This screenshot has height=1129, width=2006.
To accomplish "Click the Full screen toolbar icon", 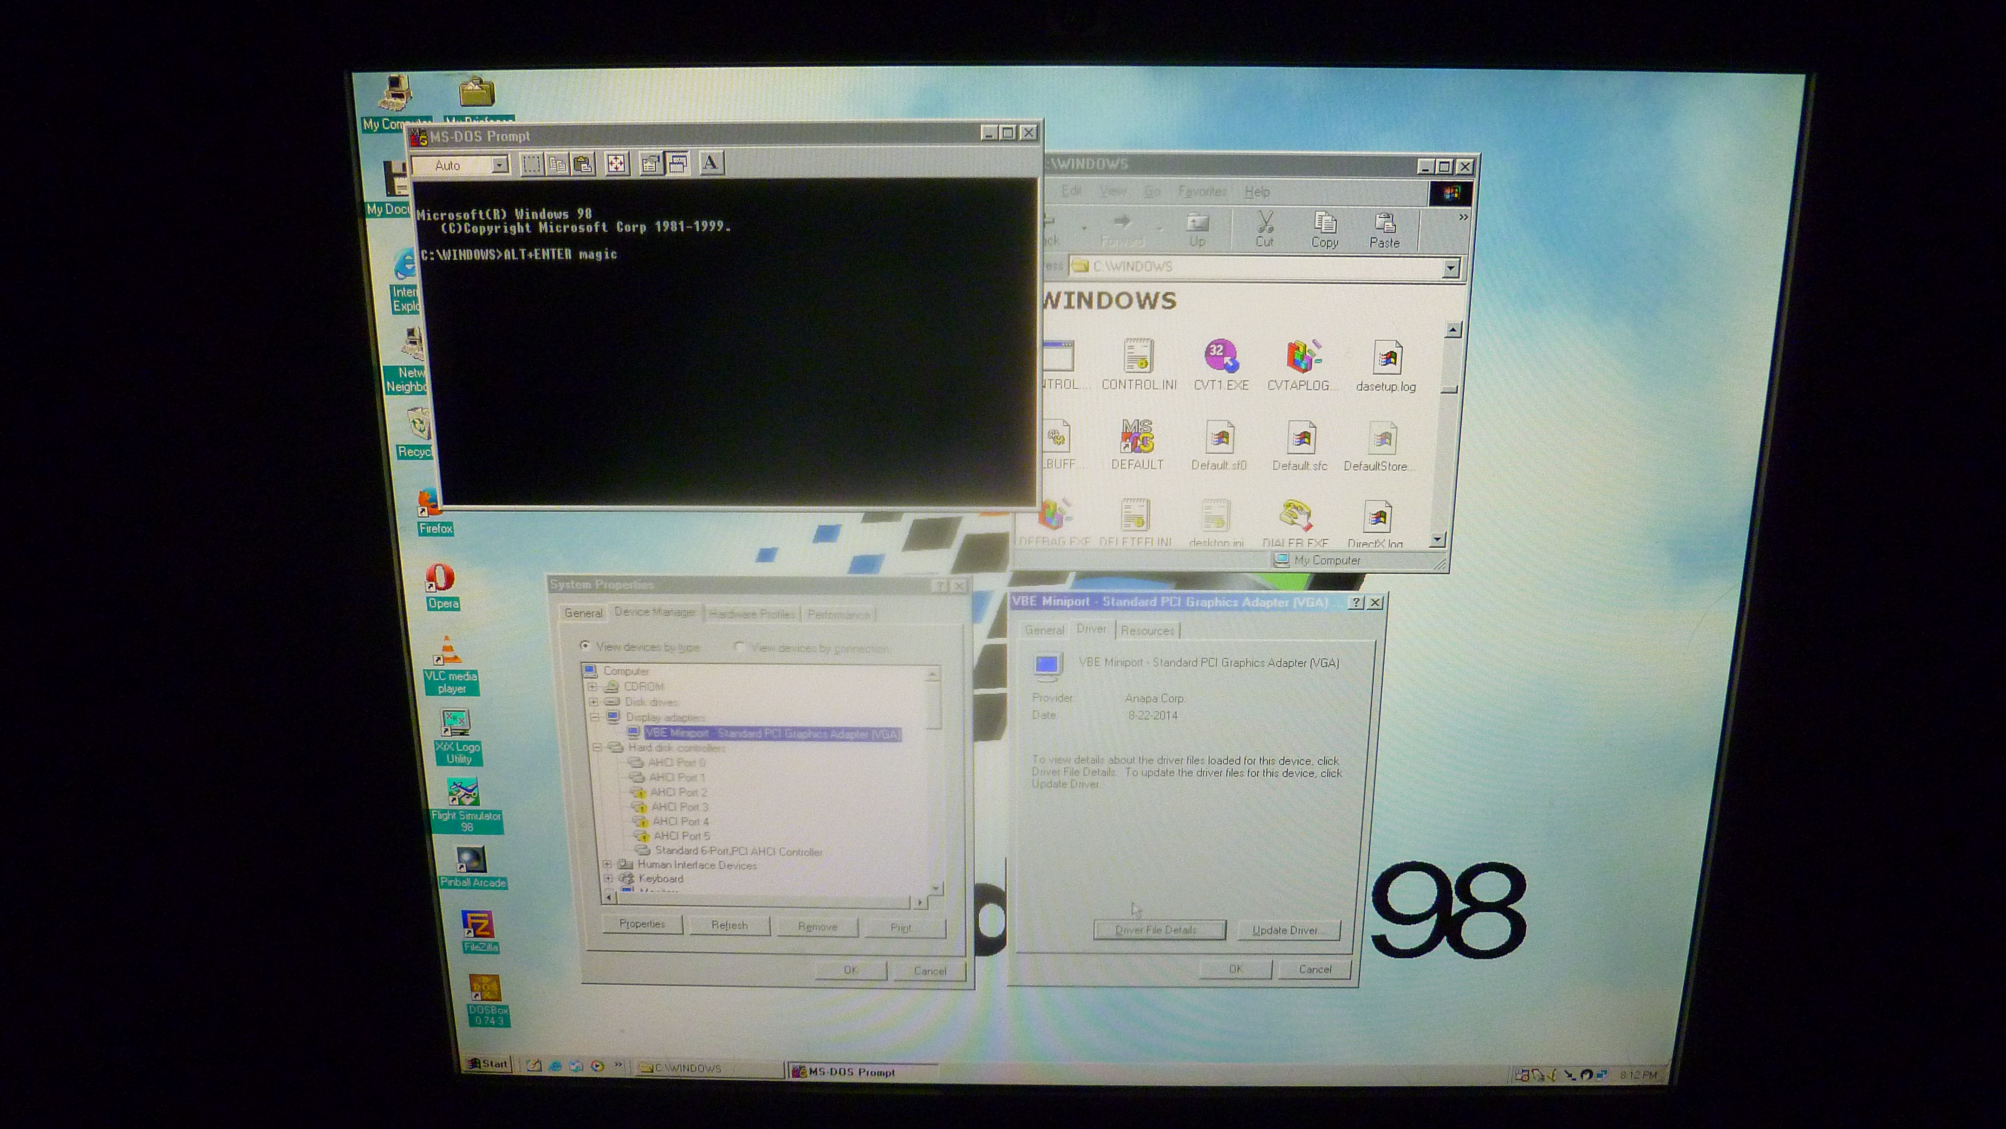I will pyautogui.click(x=617, y=164).
